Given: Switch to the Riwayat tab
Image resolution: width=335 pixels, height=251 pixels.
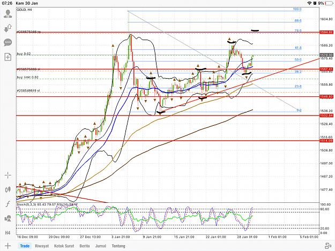Looking at the screenshot, I should pyautogui.click(x=42, y=246).
